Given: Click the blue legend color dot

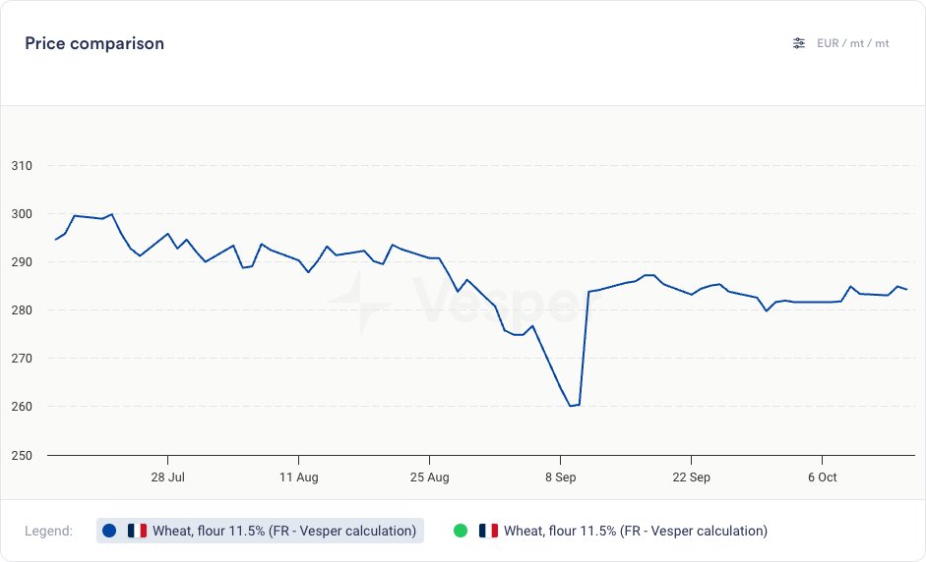Looking at the screenshot, I should [109, 531].
